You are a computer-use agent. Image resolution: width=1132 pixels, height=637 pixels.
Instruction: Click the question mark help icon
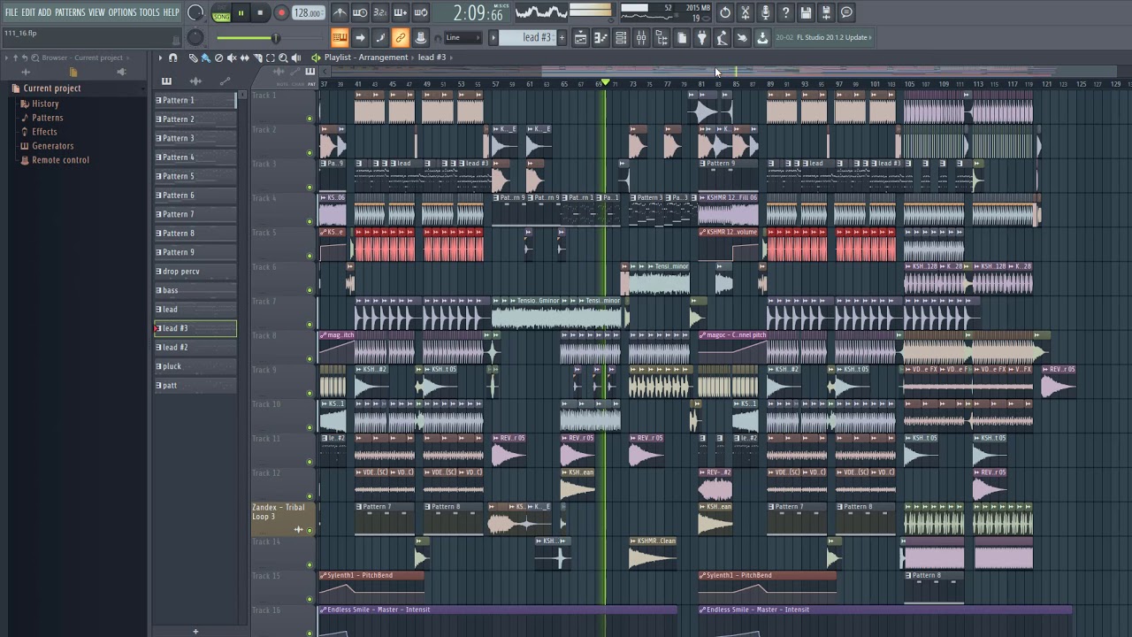coord(785,12)
